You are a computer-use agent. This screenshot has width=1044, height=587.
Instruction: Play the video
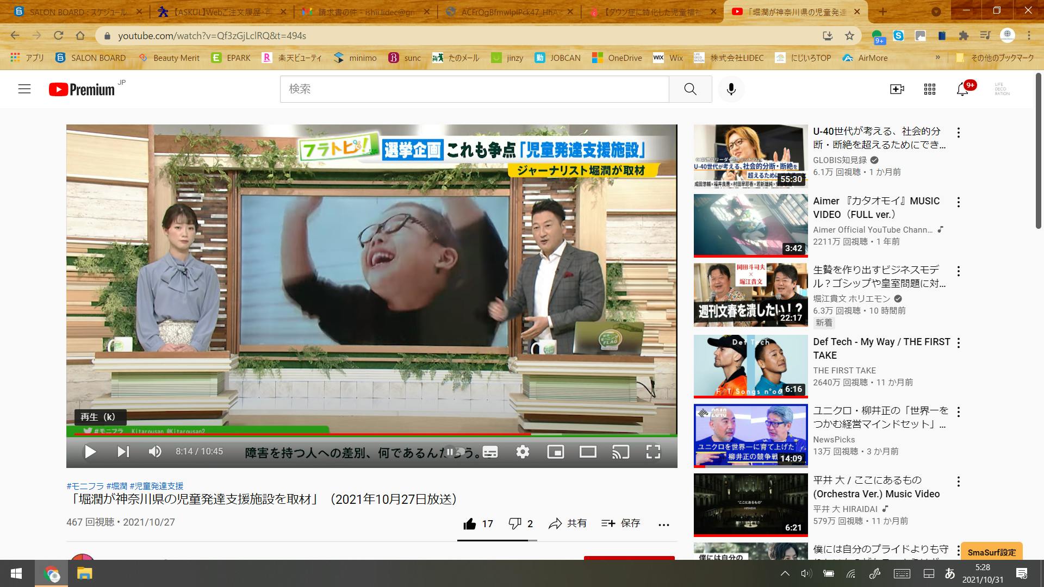point(90,452)
